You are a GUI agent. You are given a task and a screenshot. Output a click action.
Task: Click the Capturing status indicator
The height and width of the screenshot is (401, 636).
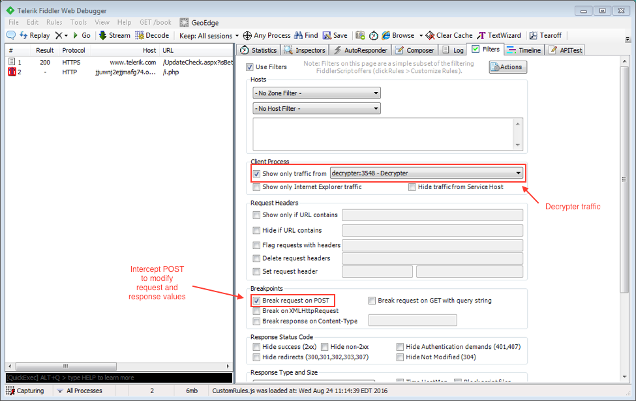(25, 391)
